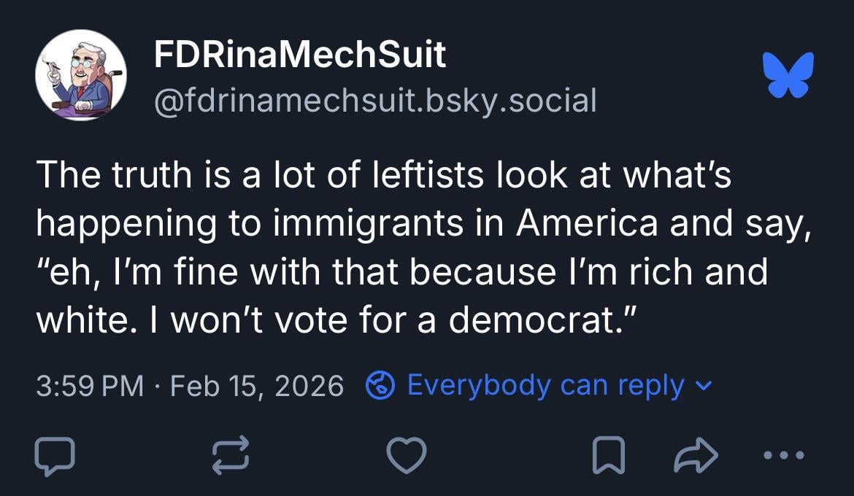This screenshot has width=854, height=496.
Task: Repost this post using the arrows icon
Action: 231,456
